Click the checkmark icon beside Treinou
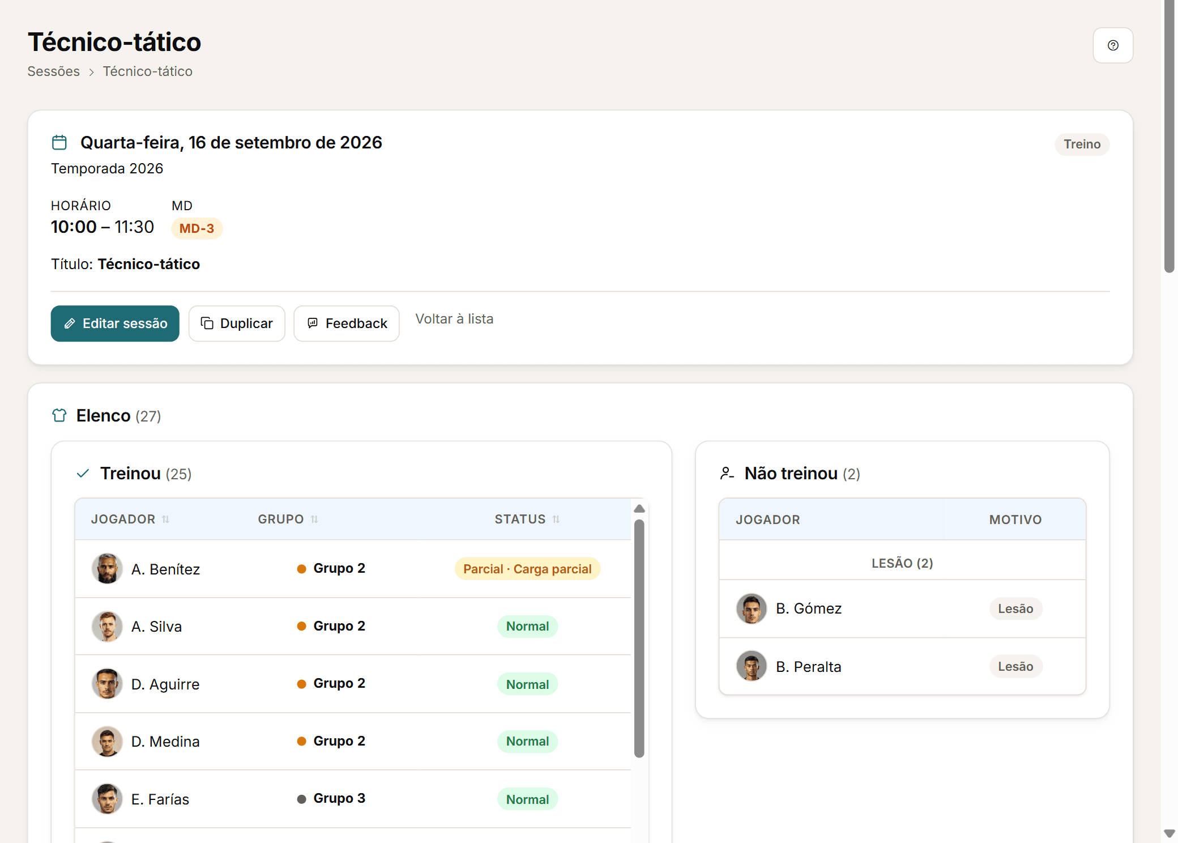This screenshot has width=1178, height=843. [83, 473]
